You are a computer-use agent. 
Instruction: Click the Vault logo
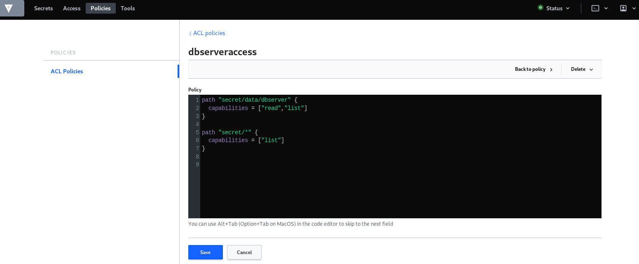tap(12, 8)
